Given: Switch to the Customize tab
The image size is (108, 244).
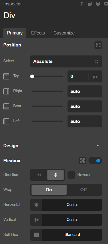Looking at the screenshot, I should tap(64, 33).
